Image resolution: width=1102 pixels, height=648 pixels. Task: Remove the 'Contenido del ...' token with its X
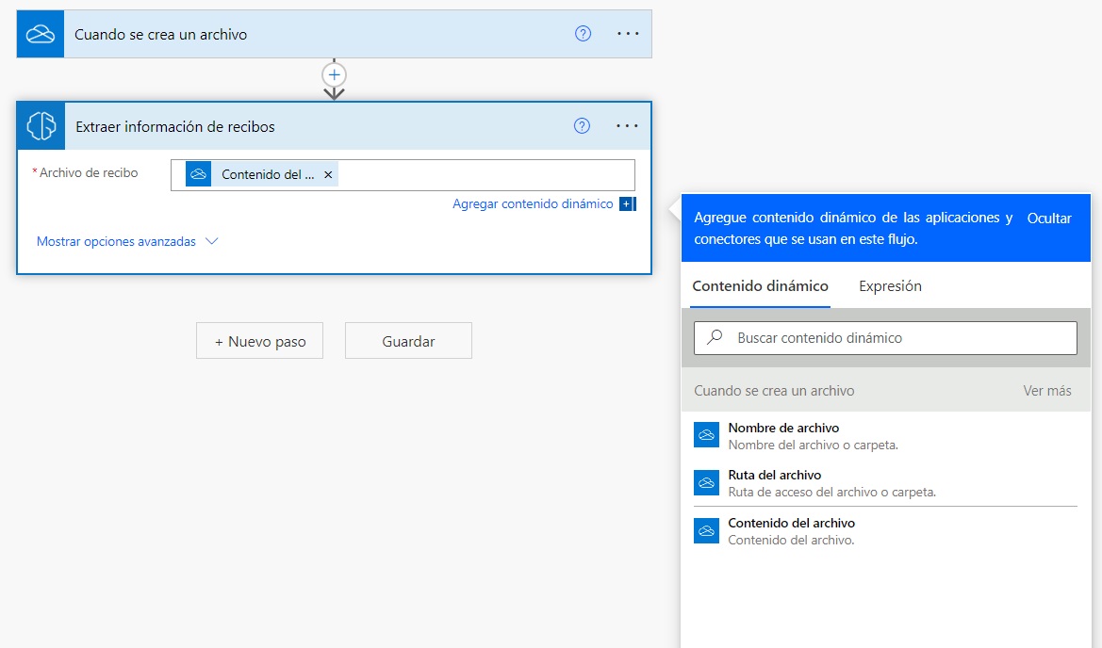(x=327, y=175)
